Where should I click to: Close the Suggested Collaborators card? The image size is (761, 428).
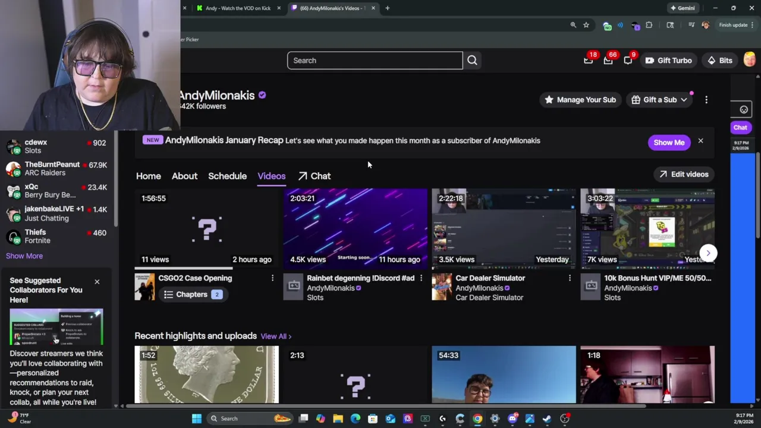coord(97,282)
